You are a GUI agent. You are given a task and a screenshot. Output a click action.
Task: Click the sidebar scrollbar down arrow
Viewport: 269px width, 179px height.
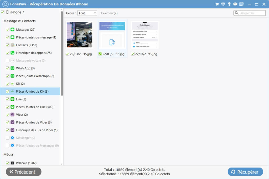click(62, 164)
